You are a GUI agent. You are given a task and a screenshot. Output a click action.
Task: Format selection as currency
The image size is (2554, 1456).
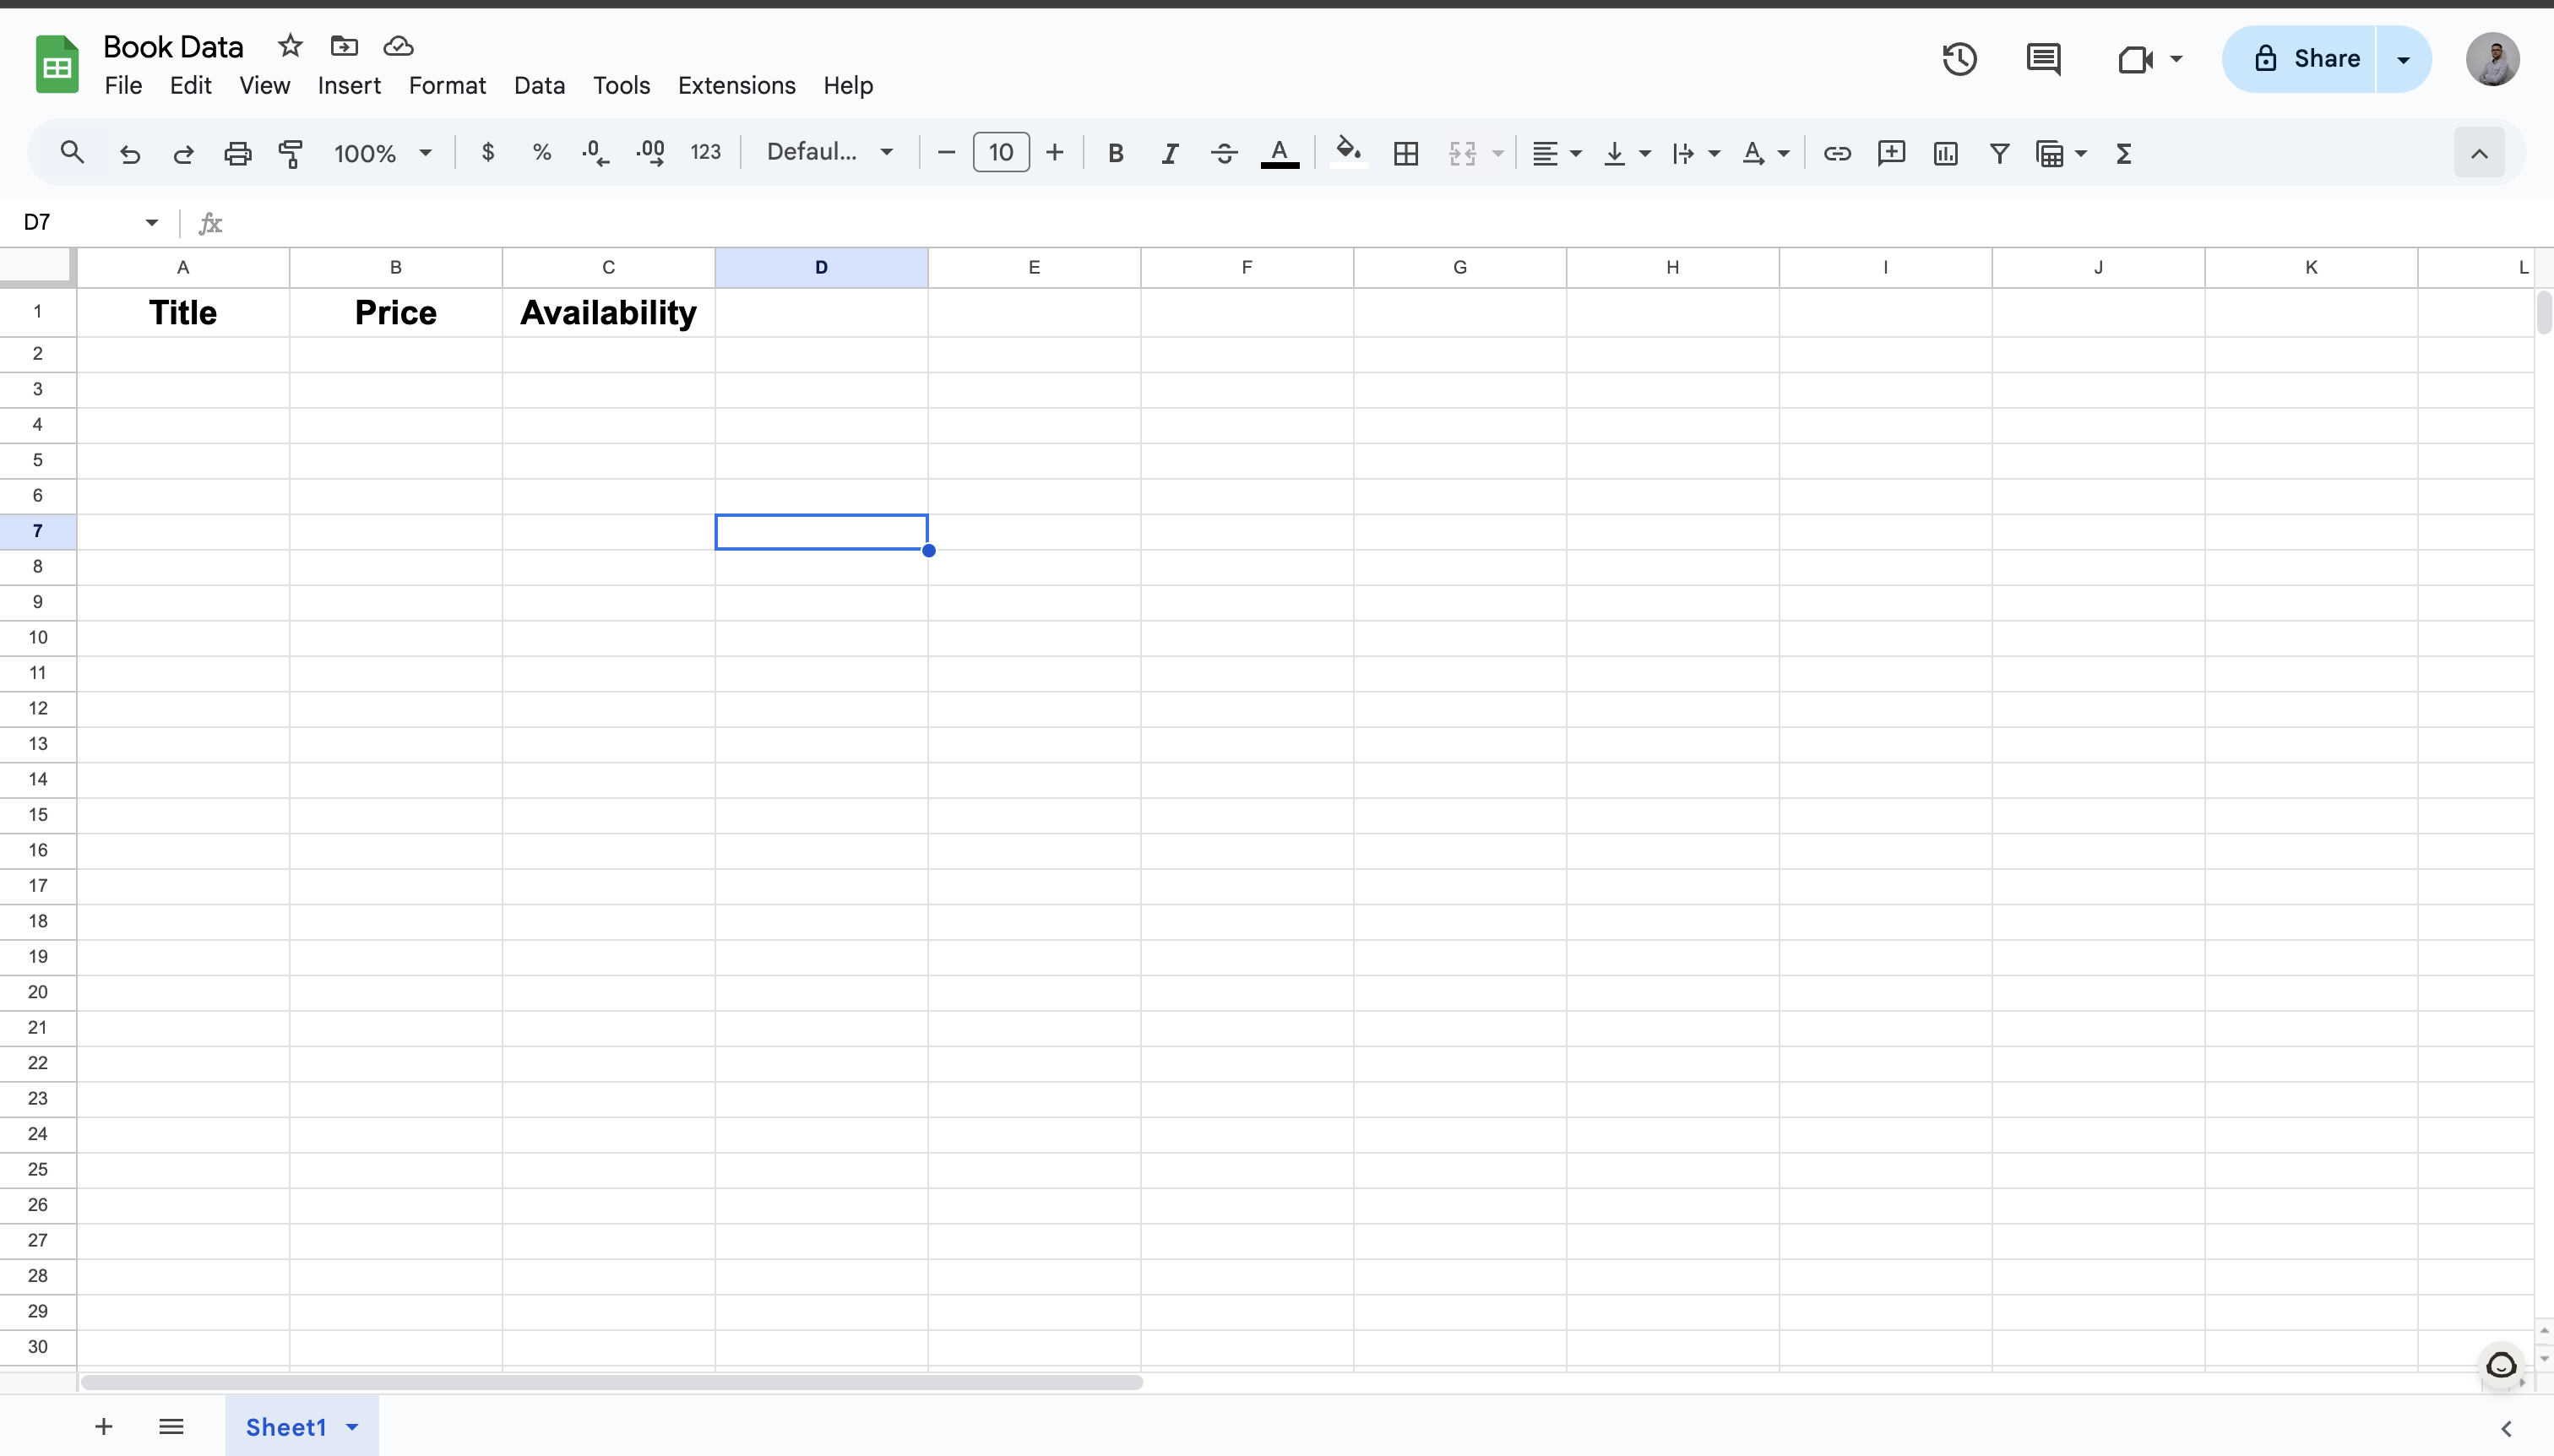(x=487, y=153)
